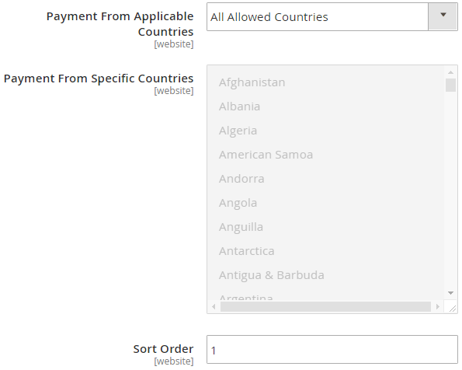Click the country list scroll up arrow
Screen dimensions: 462x370
pyautogui.click(x=450, y=72)
